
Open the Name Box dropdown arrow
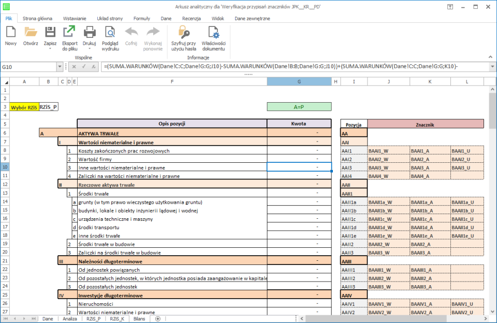(60, 67)
